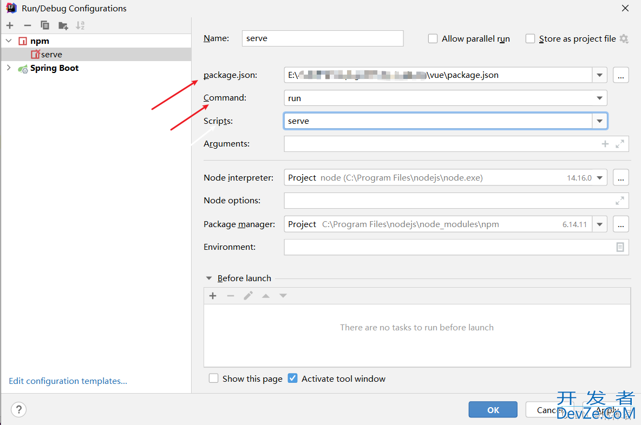This screenshot has height=425, width=641.
Task: Add a new run configuration
Action: pos(10,25)
